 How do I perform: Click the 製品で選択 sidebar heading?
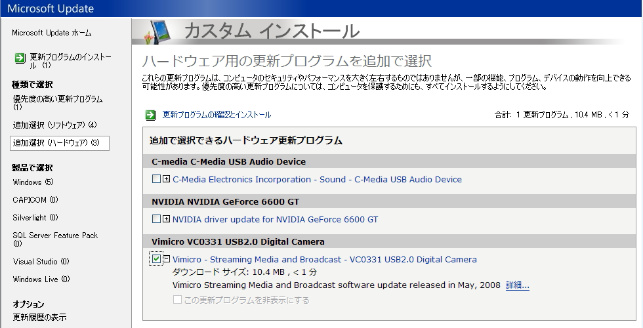pos(32,168)
